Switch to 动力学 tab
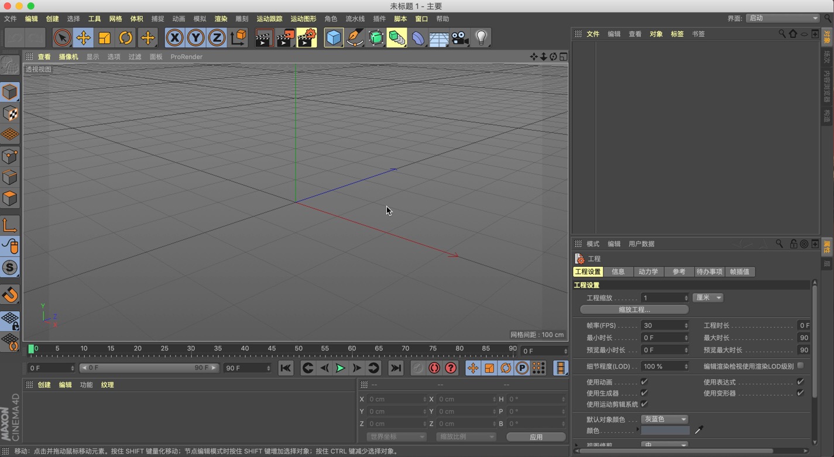Viewport: 834px width, 457px height. coord(648,272)
